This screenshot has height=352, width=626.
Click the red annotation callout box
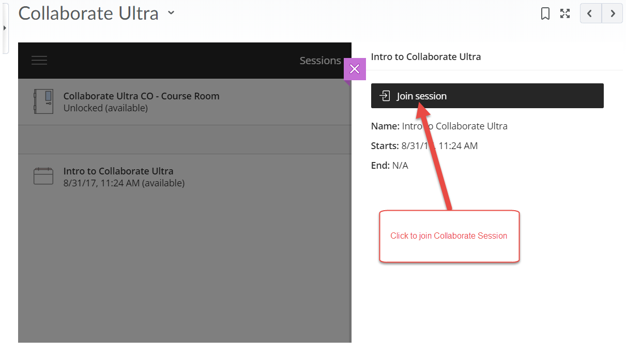click(x=449, y=236)
